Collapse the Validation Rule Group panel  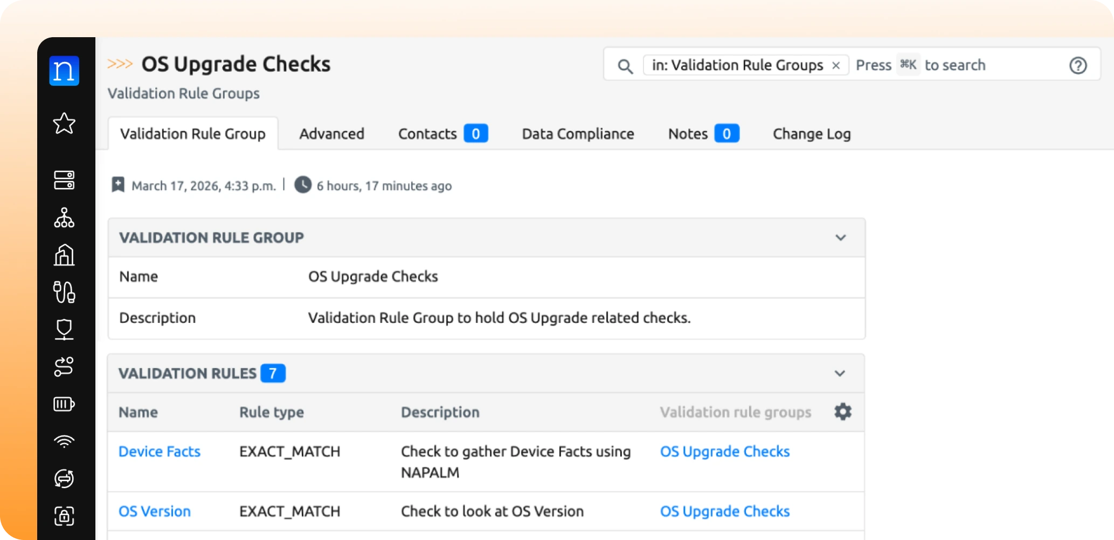[840, 238]
